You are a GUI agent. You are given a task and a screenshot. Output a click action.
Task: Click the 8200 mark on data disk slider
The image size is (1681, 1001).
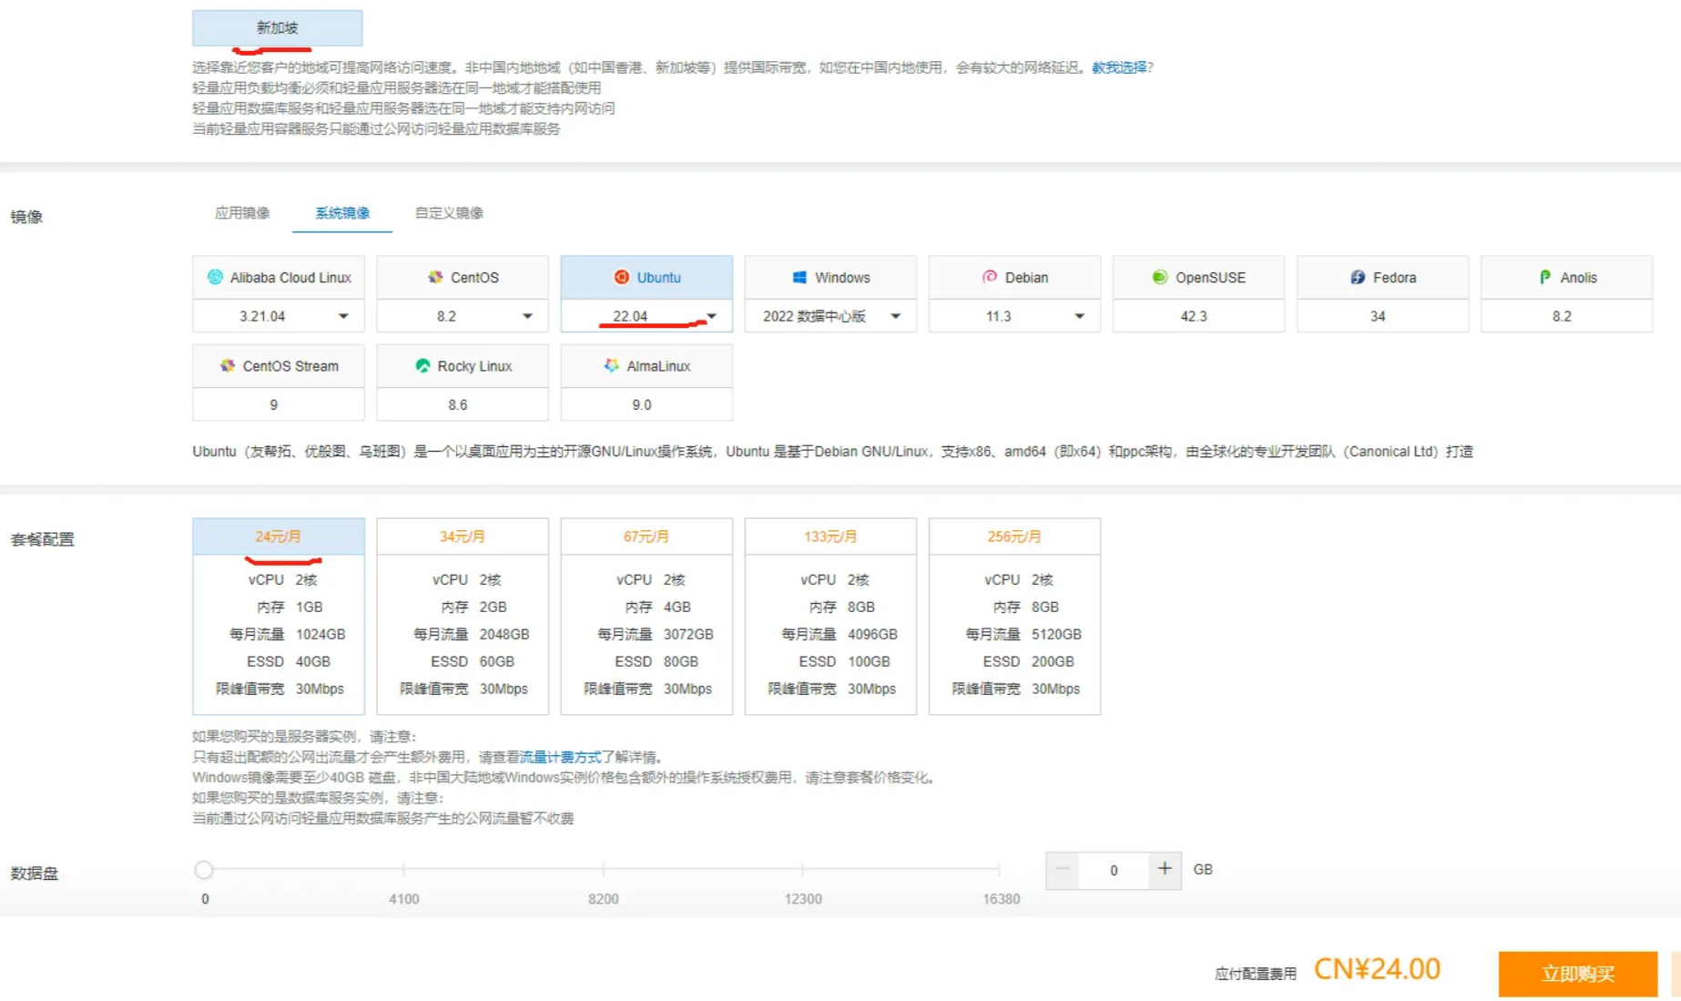603,870
